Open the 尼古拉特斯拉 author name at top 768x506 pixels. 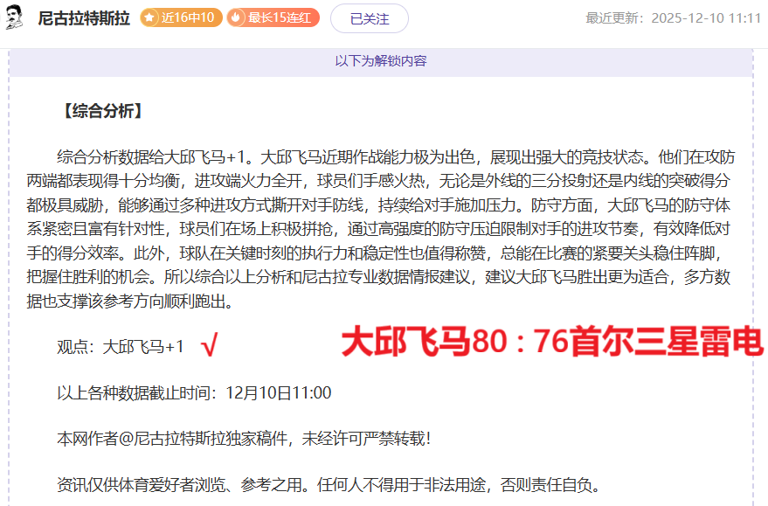point(84,18)
